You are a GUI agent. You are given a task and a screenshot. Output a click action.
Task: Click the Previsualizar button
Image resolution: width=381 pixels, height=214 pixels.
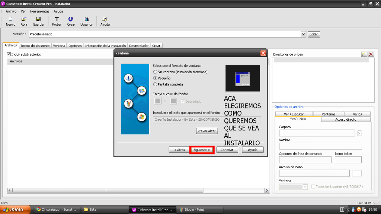click(x=207, y=131)
